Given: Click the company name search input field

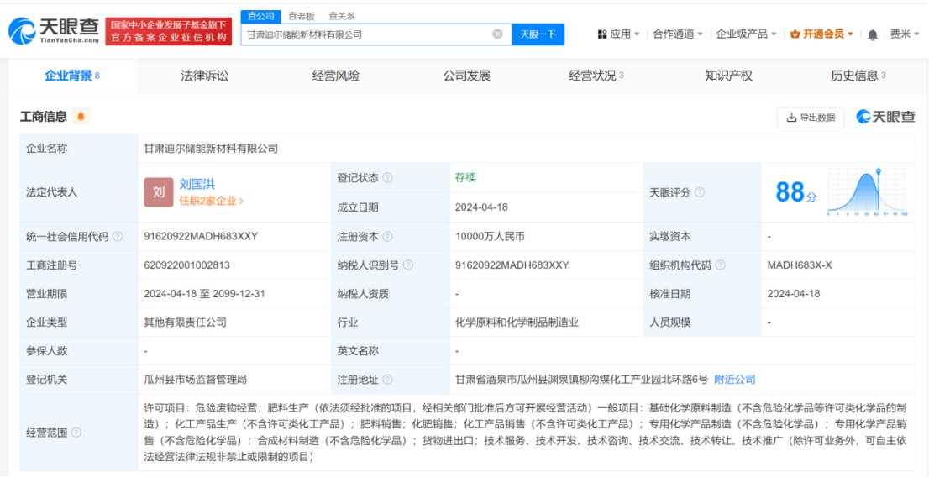Looking at the screenshot, I should point(365,34).
